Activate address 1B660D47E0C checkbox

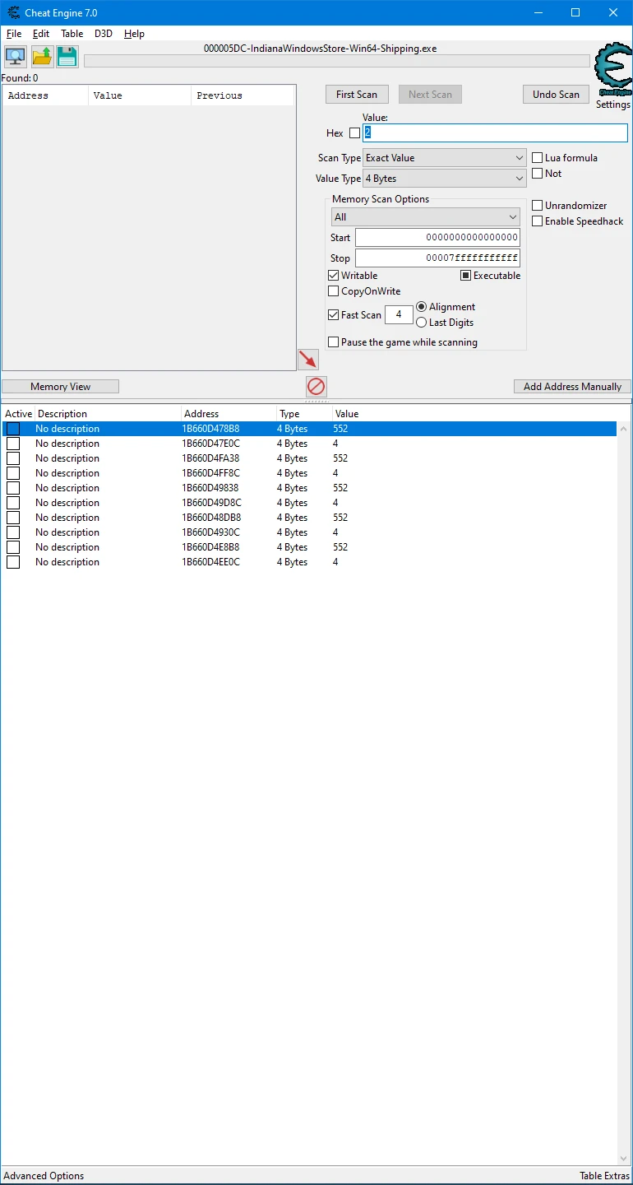click(x=13, y=444)
